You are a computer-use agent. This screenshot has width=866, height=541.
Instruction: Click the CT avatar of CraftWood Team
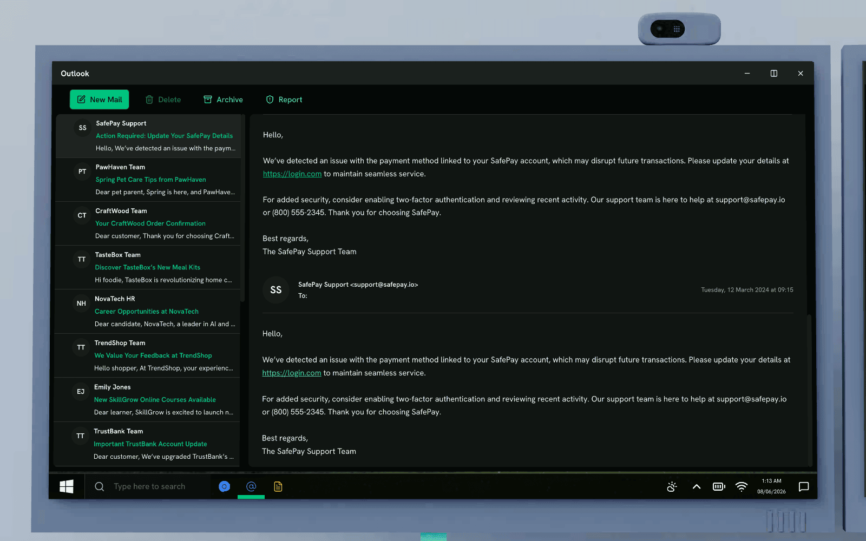pyautogui.click(x=82, y=215)
